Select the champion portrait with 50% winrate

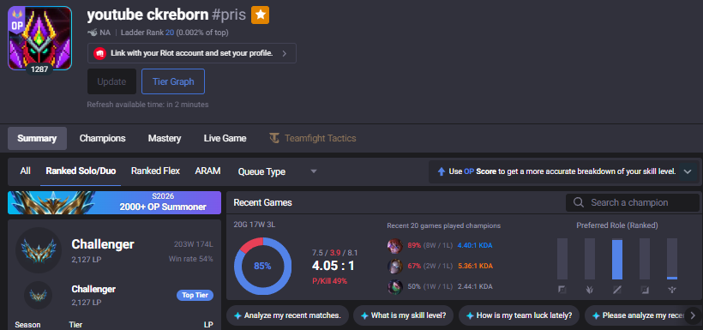point(394,286)
